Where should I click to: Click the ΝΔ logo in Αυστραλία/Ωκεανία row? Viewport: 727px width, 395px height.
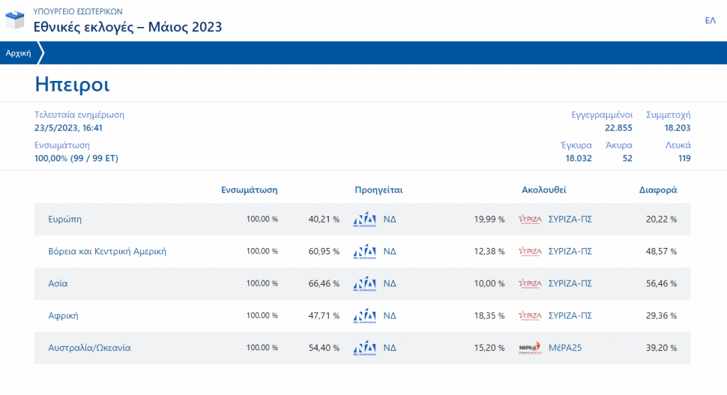point(365,348)
